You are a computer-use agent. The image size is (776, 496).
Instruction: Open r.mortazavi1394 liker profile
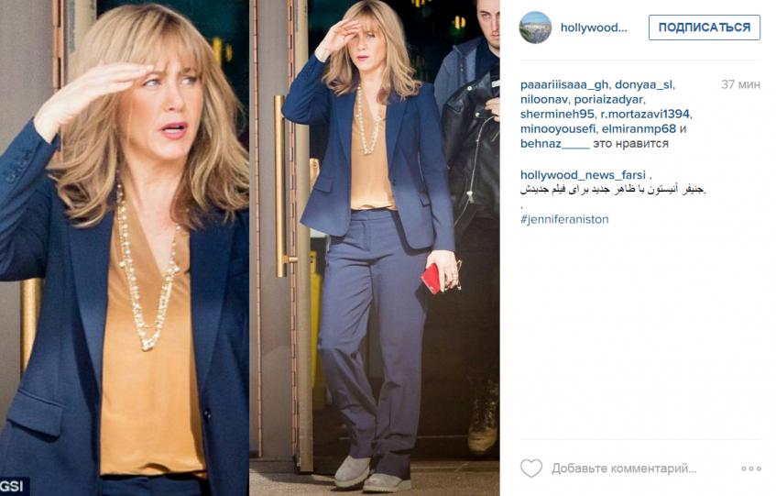(645, 114)
